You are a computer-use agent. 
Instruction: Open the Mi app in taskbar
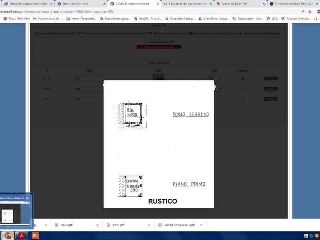click(x=35, y=235)
